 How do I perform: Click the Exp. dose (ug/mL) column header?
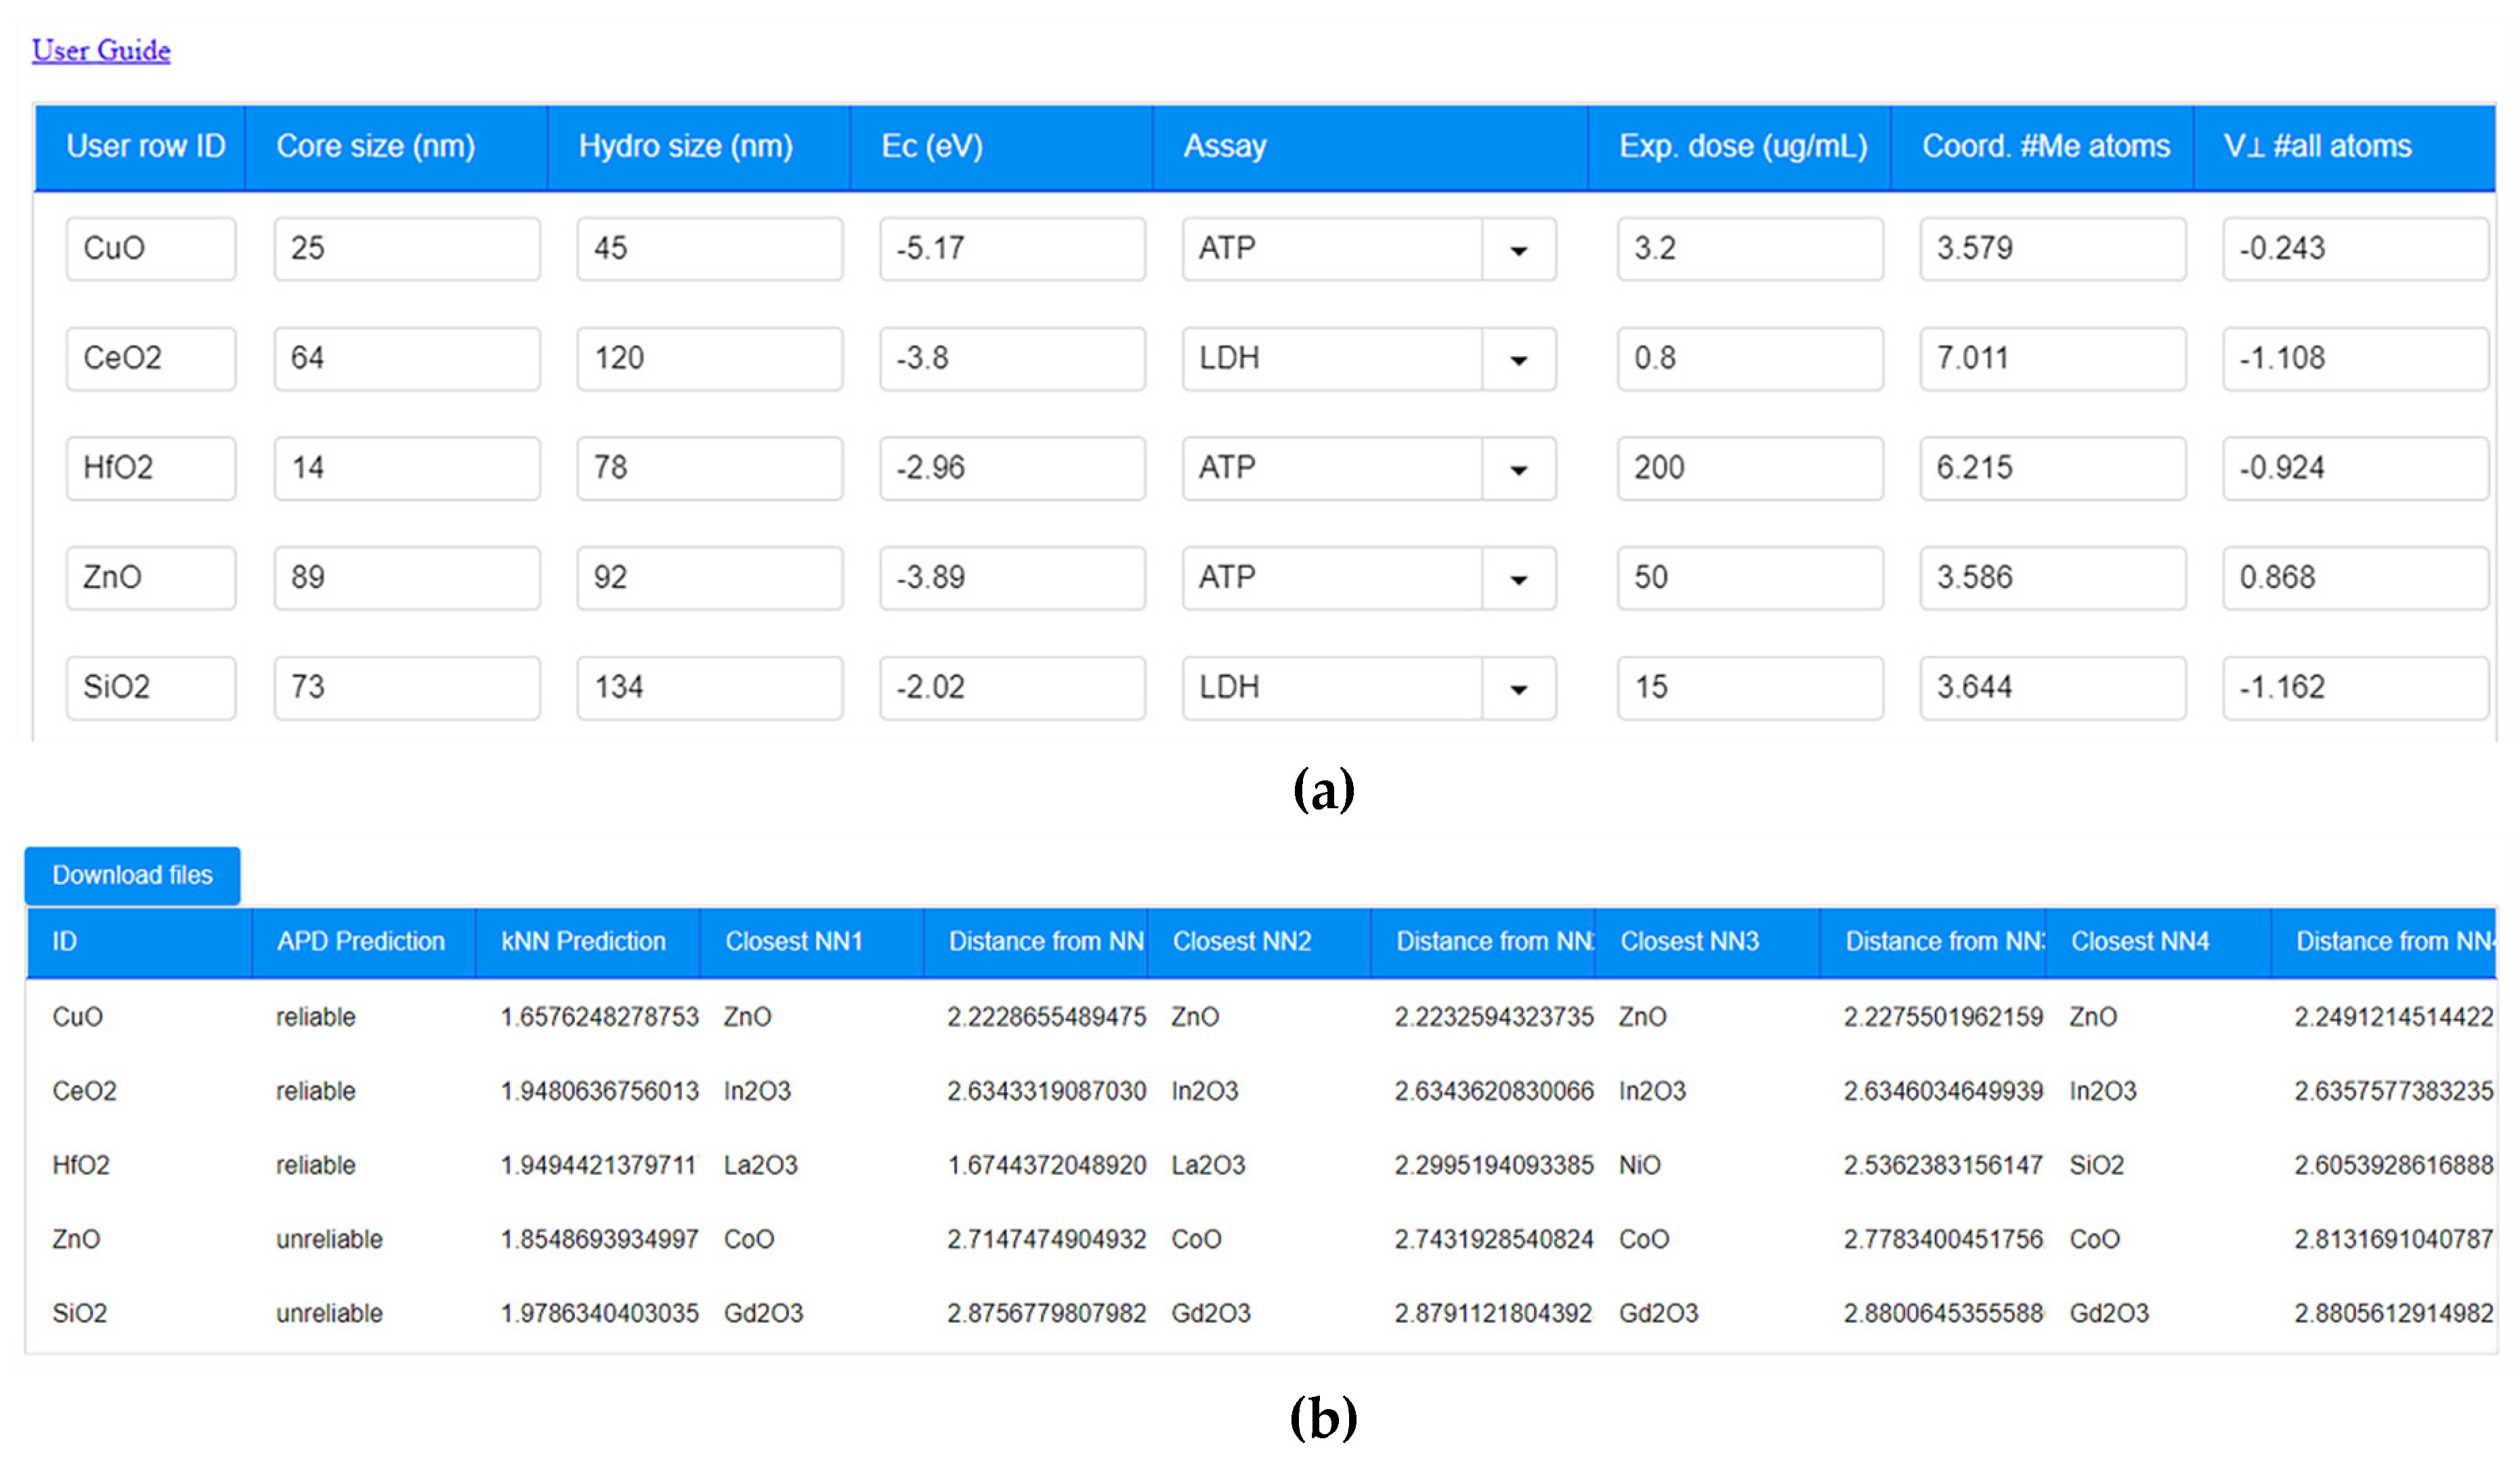[x=1742, y=147]
